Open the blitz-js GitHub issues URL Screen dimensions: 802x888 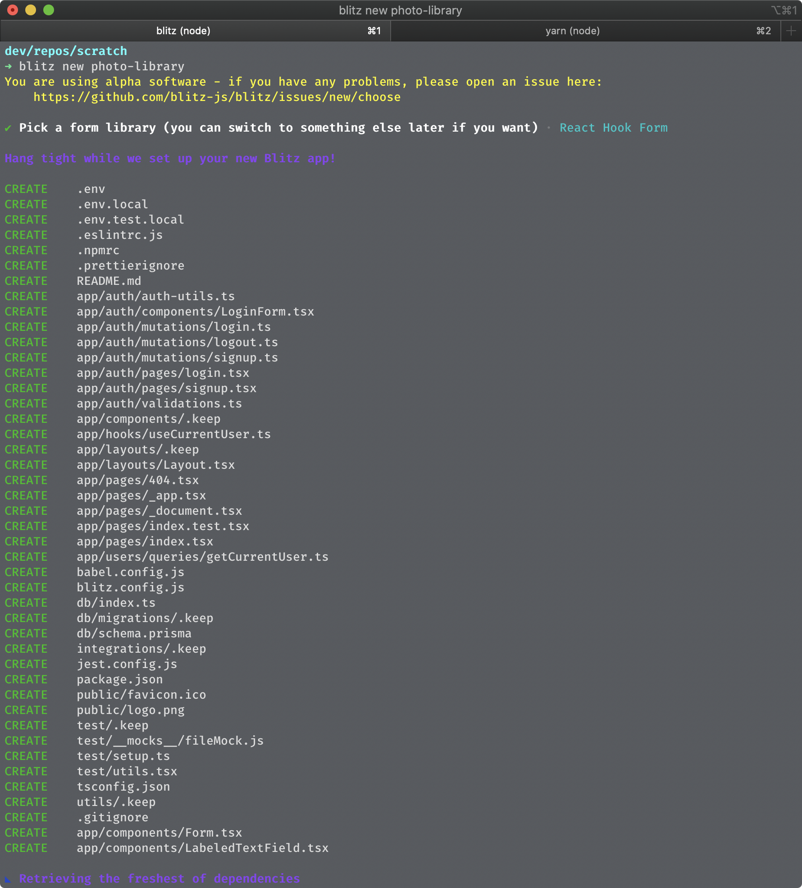(x=217, y=97)
